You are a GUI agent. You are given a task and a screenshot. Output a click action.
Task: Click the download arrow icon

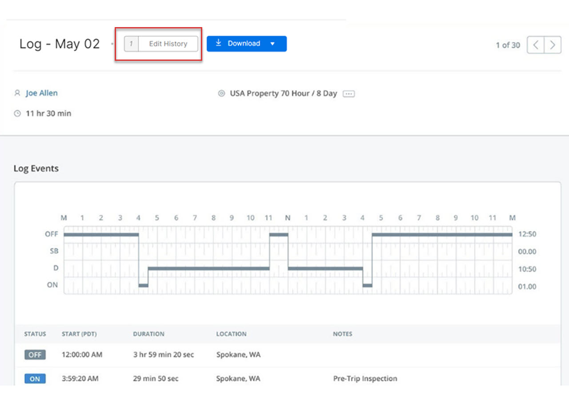coord(218,43)
